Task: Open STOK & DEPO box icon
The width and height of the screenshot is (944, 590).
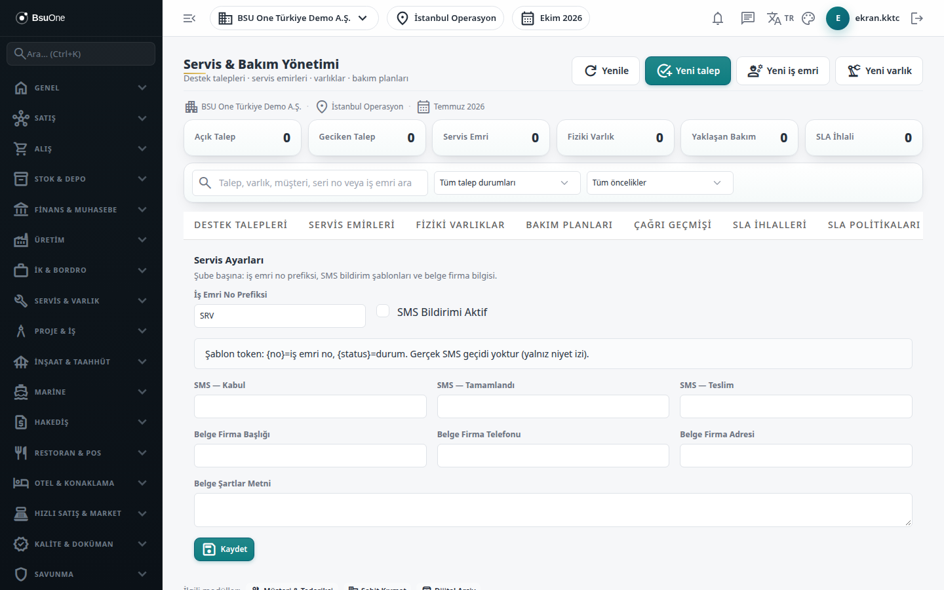Action: point(21,179)
